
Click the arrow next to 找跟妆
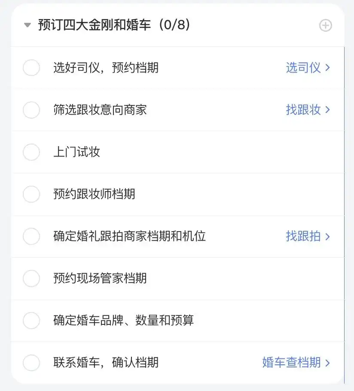click(x=327, y=110)
